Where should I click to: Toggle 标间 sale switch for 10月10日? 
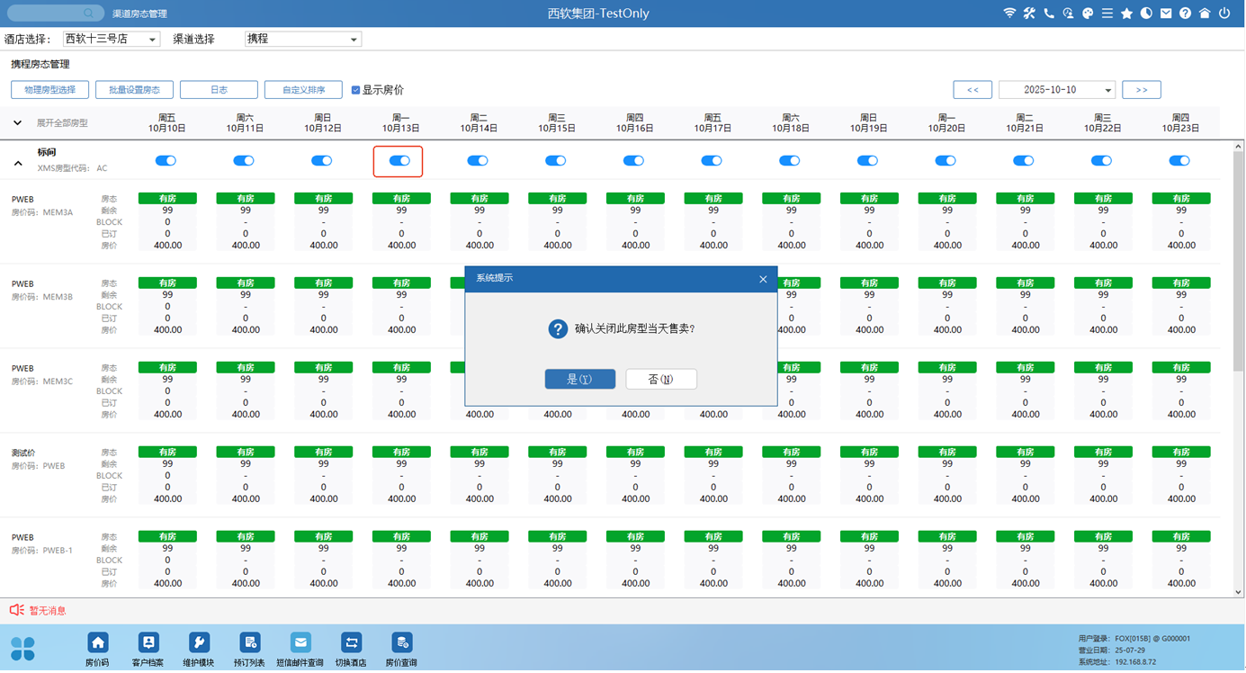[x=166, y=161]
